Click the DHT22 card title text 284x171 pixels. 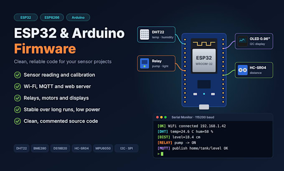[158, 32]
